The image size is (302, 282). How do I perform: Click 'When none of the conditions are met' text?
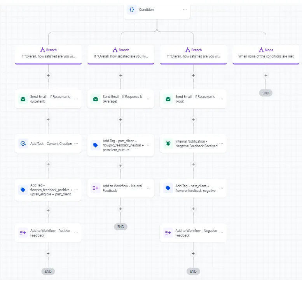266,56
